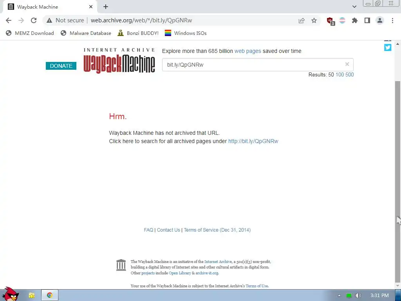Open the FAQ link

(148, 230)
